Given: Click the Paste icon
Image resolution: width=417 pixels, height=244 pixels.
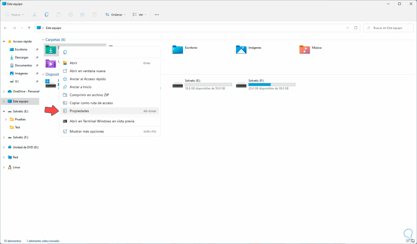Looking at the screenshot, I should pos(58,14).
